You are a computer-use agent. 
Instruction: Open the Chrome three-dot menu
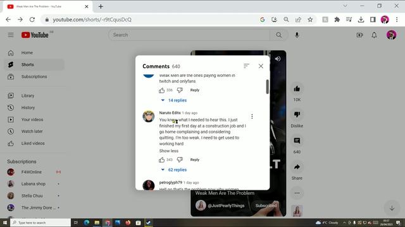pyautogui.click(x=397, y=20)
